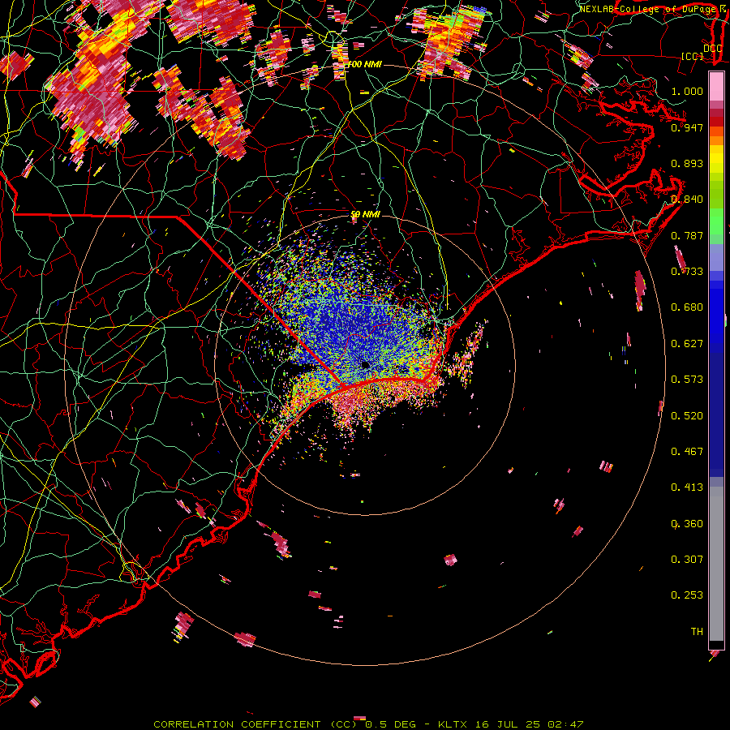Pick the gray segment of the color bar

[x=716, y=564]
